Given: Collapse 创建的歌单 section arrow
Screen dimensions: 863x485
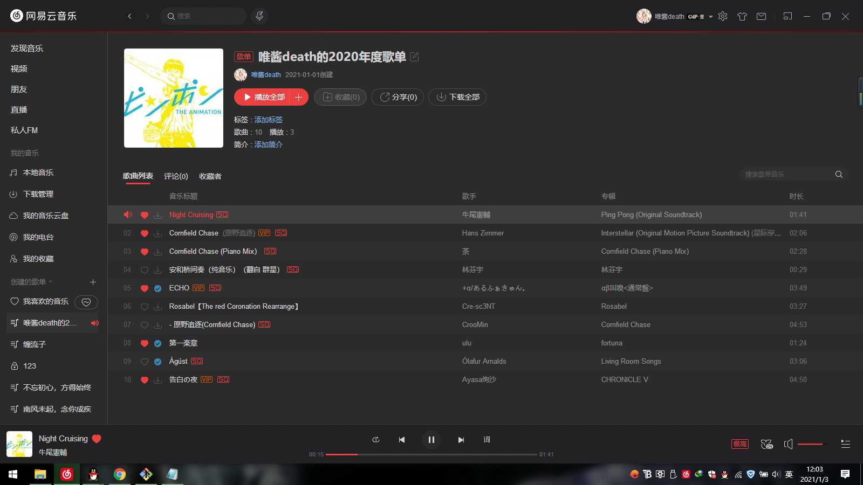Looking at the screenshot, I should click(x=51, y=282).
